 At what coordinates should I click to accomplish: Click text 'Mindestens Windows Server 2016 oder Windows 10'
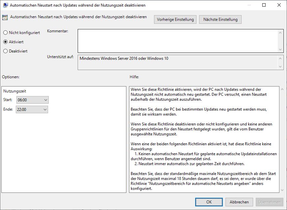tap(124, 58)
